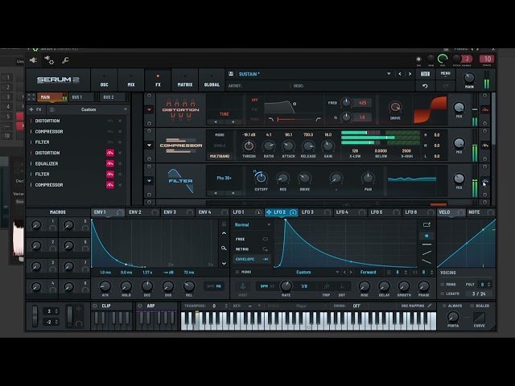Select the LFO flat line draw tool
This screenshot has width=515, height=386.
426,244
